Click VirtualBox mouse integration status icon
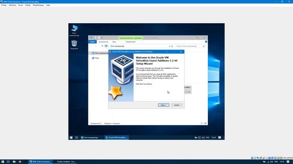Image resolution: width=293 pixels, height=164 pixels. 278,158
